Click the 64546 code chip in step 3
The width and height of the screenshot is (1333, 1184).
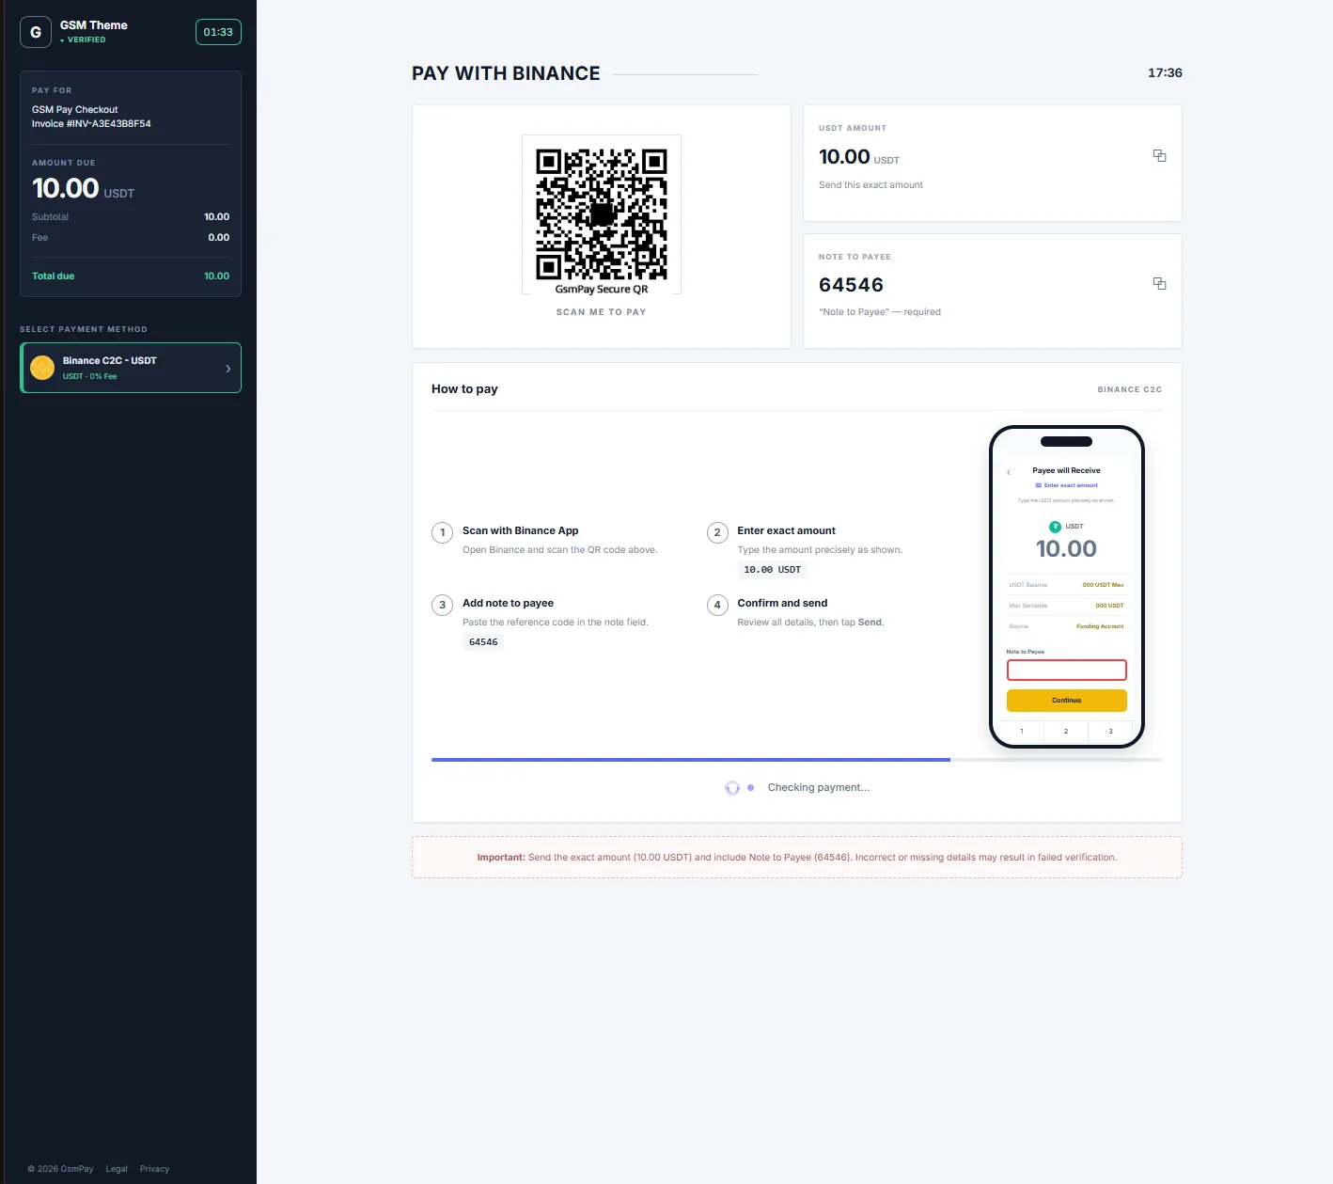tap(483, 642)
